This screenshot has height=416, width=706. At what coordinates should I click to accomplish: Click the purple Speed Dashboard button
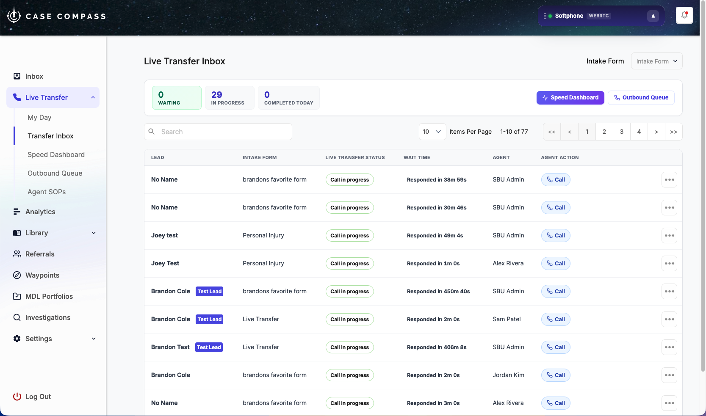point(570,97)
